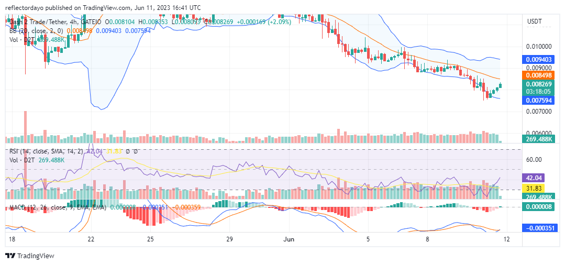Click the 'Vol · D2T' legend in the price pane
This screenshot has height=265, width=565.
[21, 40]
